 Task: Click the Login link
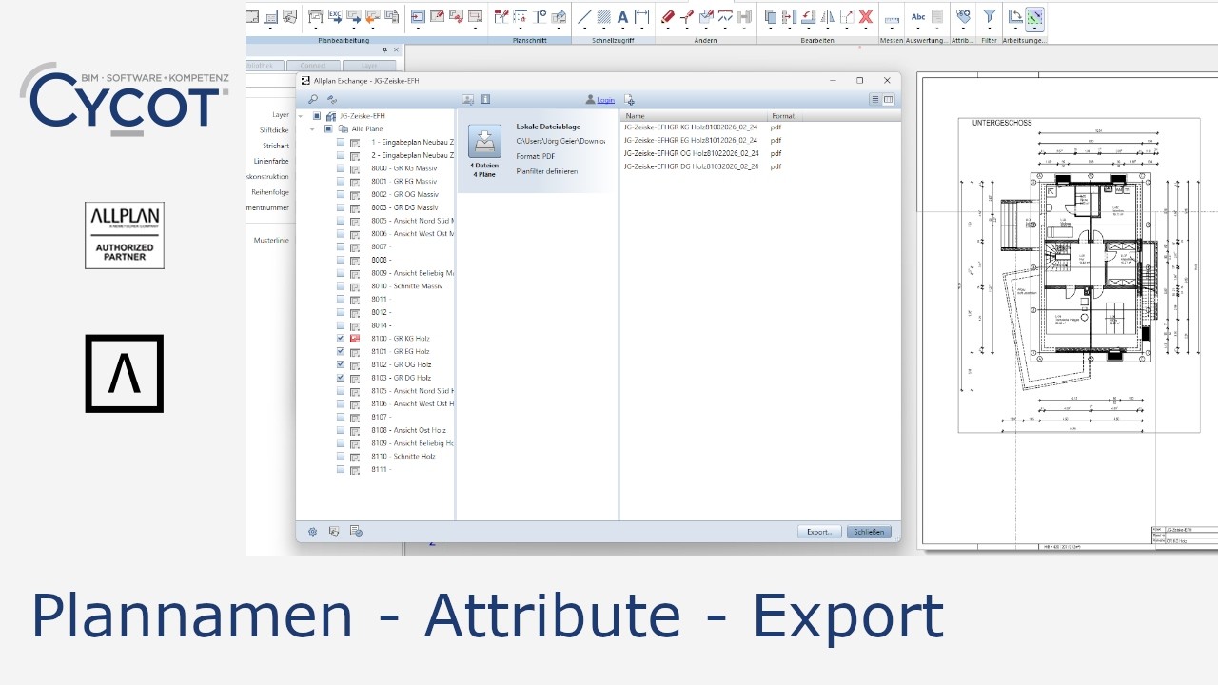tap(605, 100)
